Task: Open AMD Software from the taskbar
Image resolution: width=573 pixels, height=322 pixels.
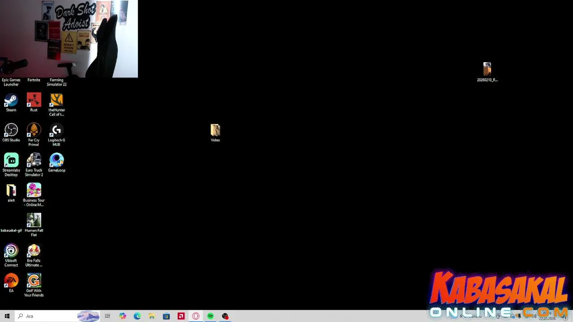Action: click(181, 316)
